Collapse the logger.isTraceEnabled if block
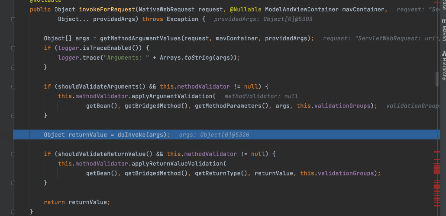This screenshot has width=446, height=216. [x=13, y=48]
